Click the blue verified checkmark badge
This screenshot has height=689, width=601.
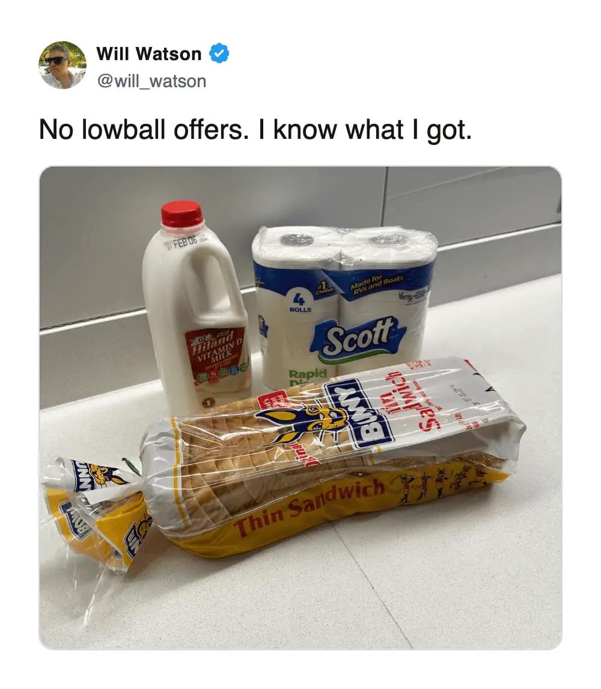point(219,54)
